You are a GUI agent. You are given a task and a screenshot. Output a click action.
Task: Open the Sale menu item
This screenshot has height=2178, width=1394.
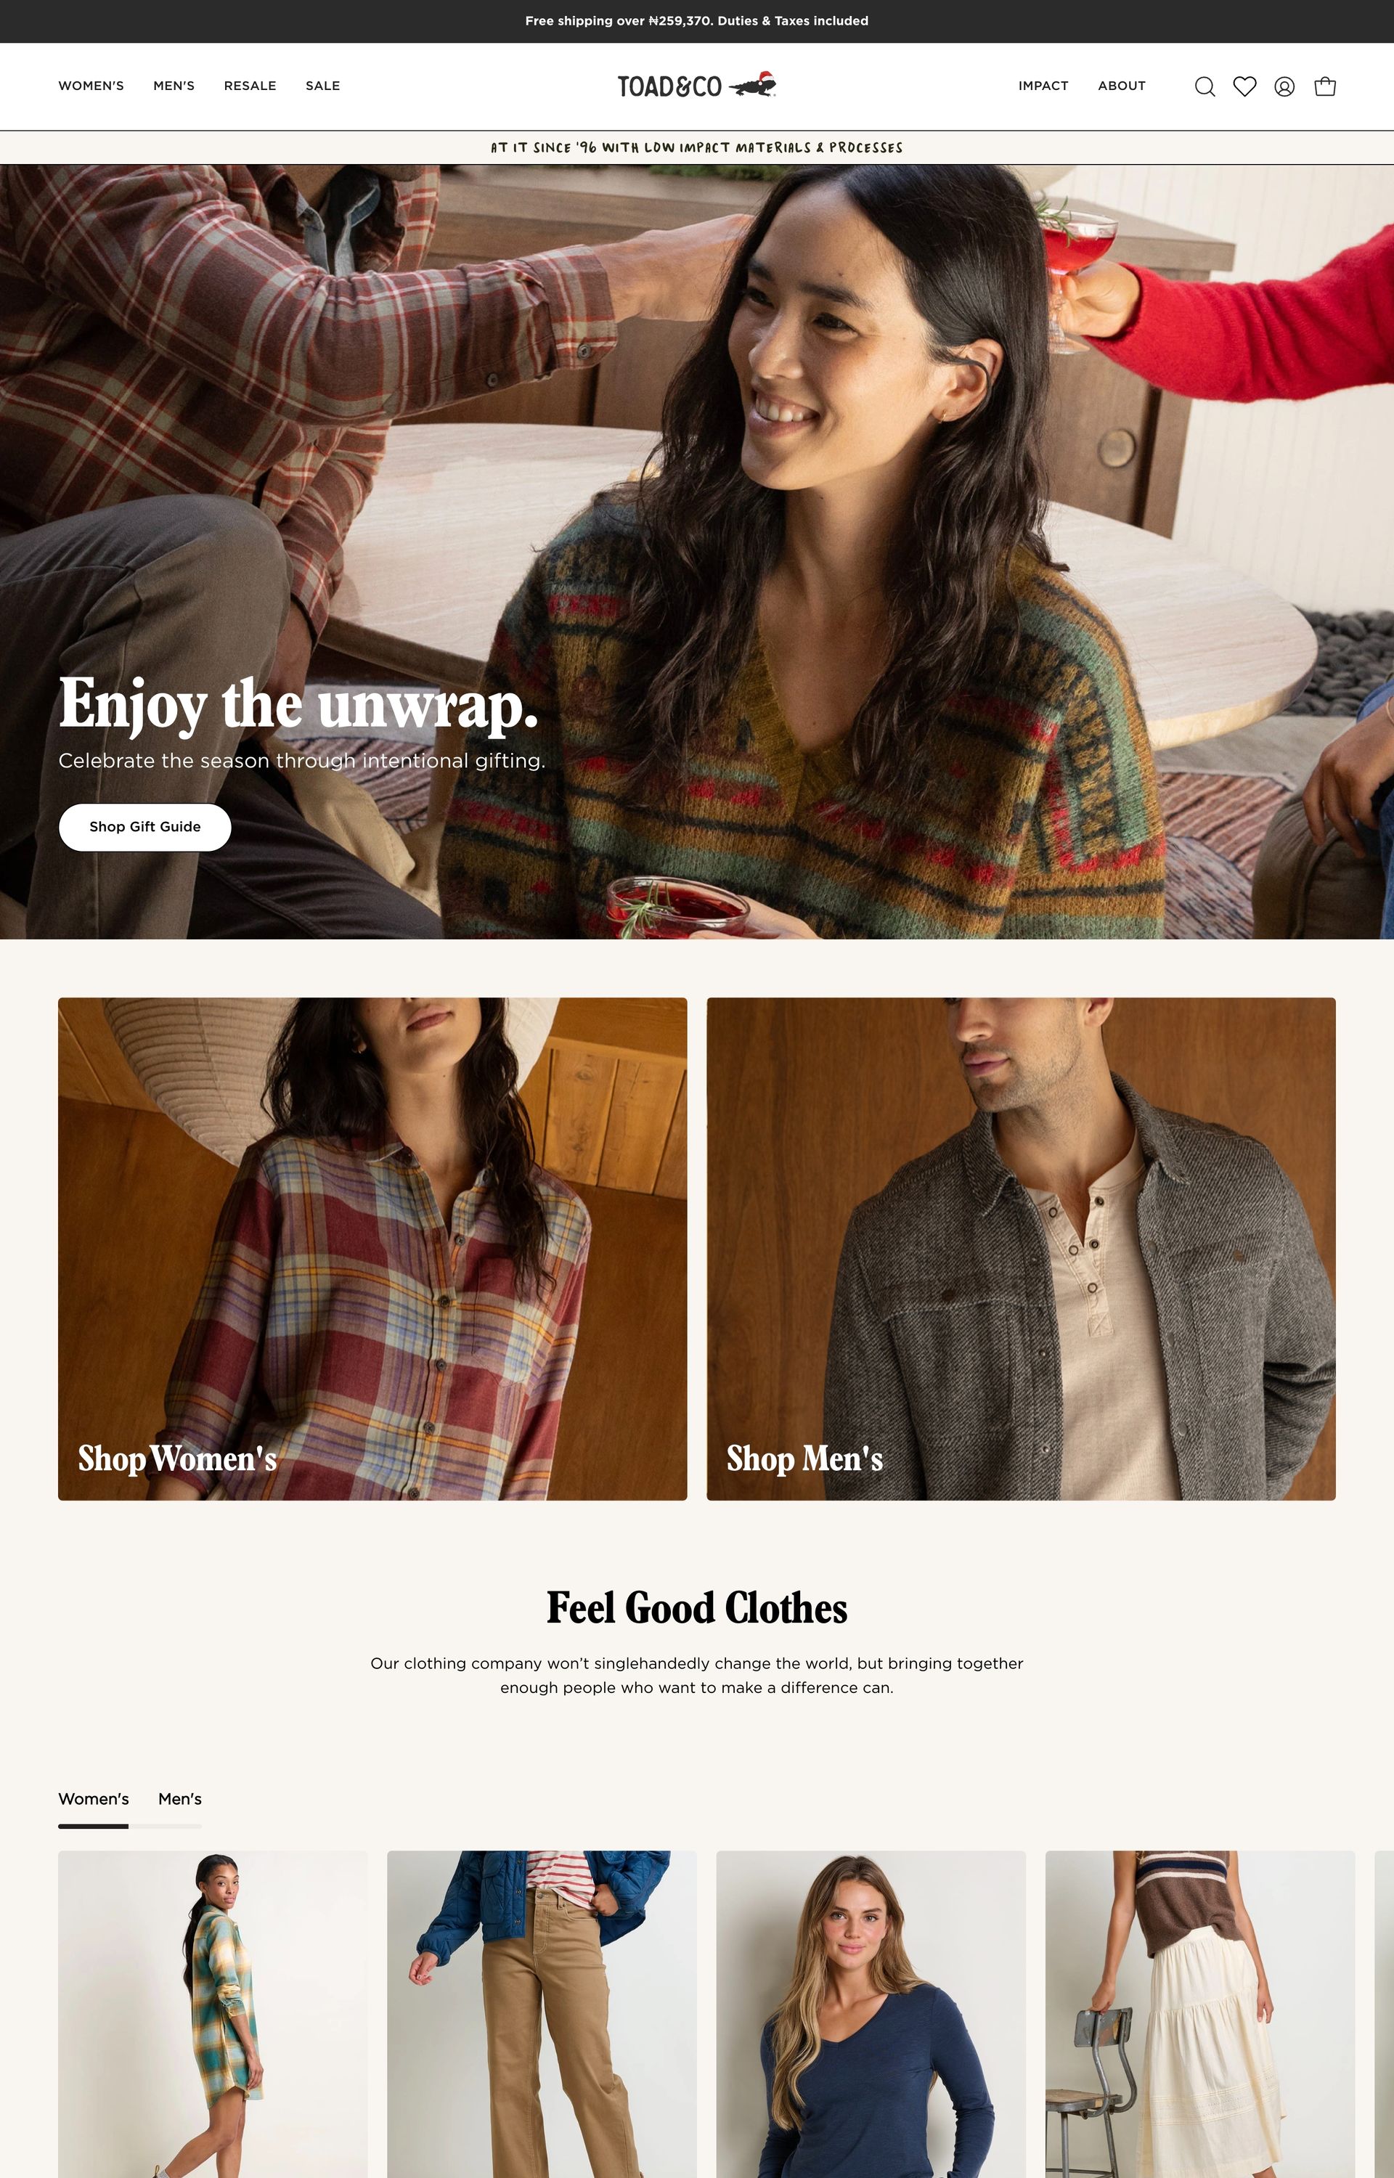[x=323, y=86]
